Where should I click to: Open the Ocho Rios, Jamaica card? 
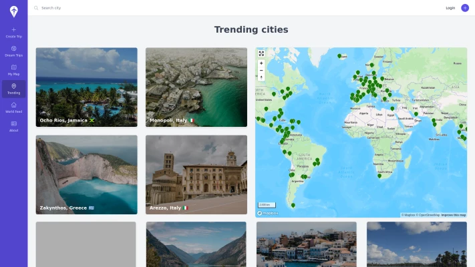[87, 87]
